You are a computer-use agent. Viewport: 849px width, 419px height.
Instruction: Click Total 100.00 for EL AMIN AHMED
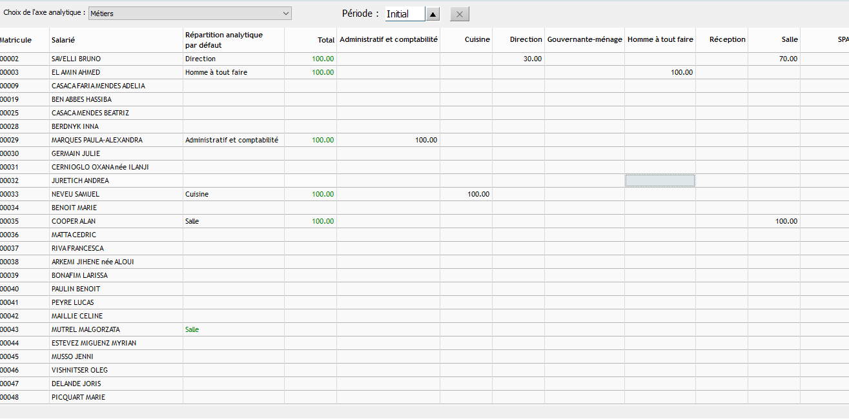323,72
